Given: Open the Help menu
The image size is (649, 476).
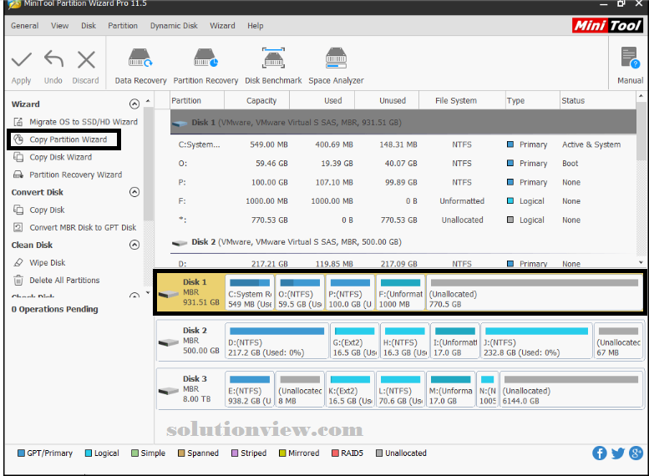Looking at the screenshot, I should click(256, 26).
